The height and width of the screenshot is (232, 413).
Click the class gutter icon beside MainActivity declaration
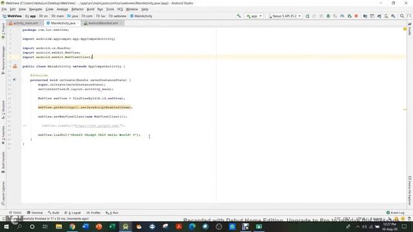tap(15, 66)
